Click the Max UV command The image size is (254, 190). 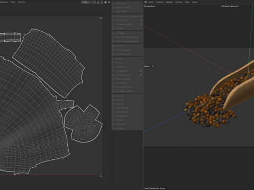pos(127,46)
